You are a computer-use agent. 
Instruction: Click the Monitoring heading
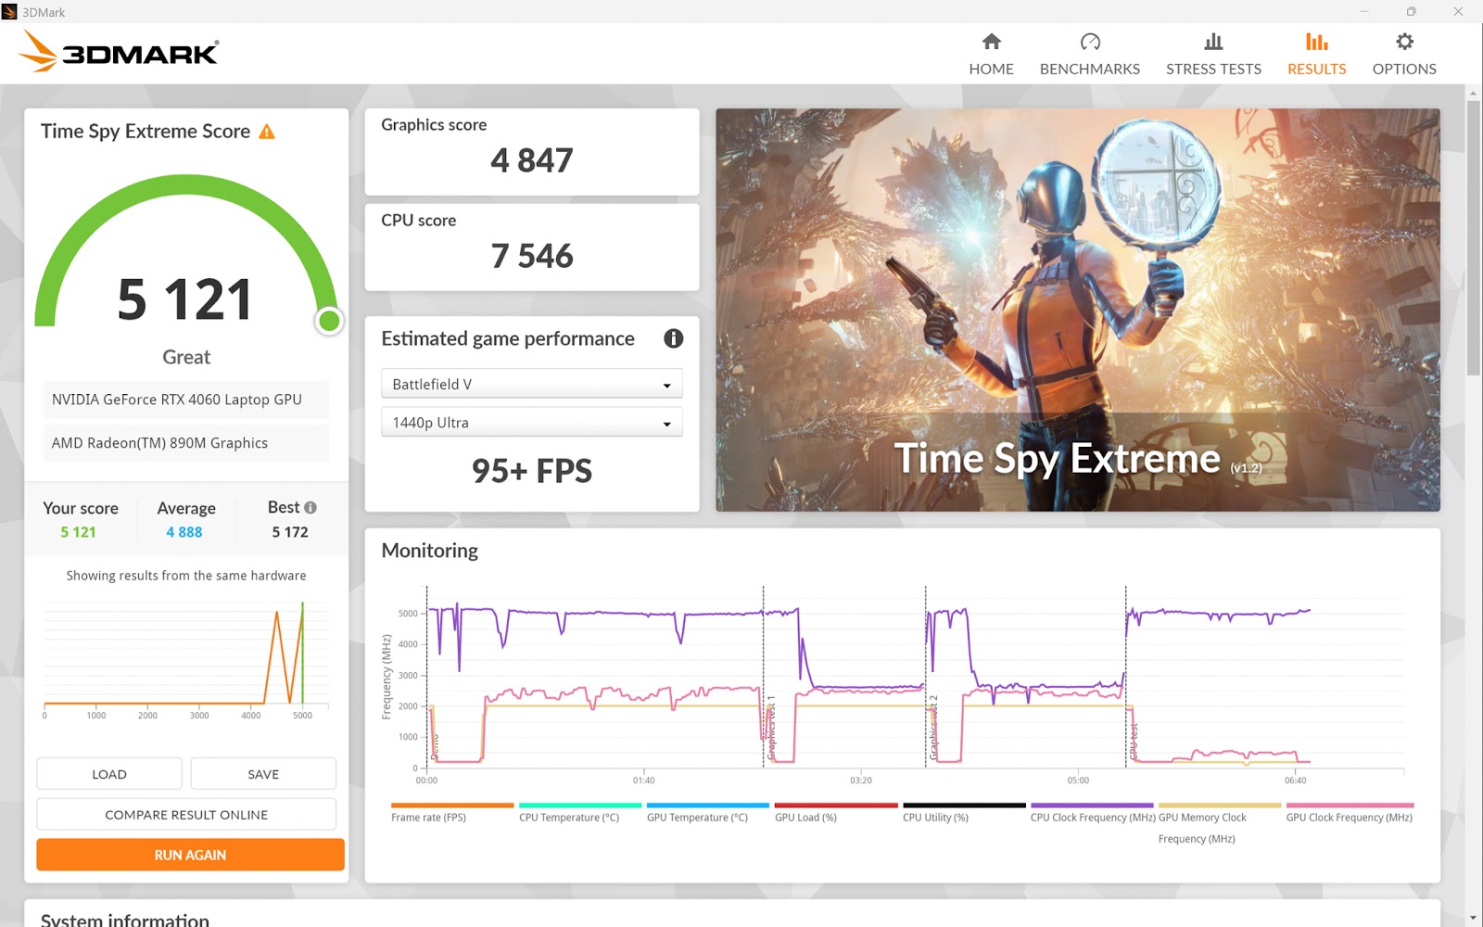pyautogui.click(x=430, y=551)
